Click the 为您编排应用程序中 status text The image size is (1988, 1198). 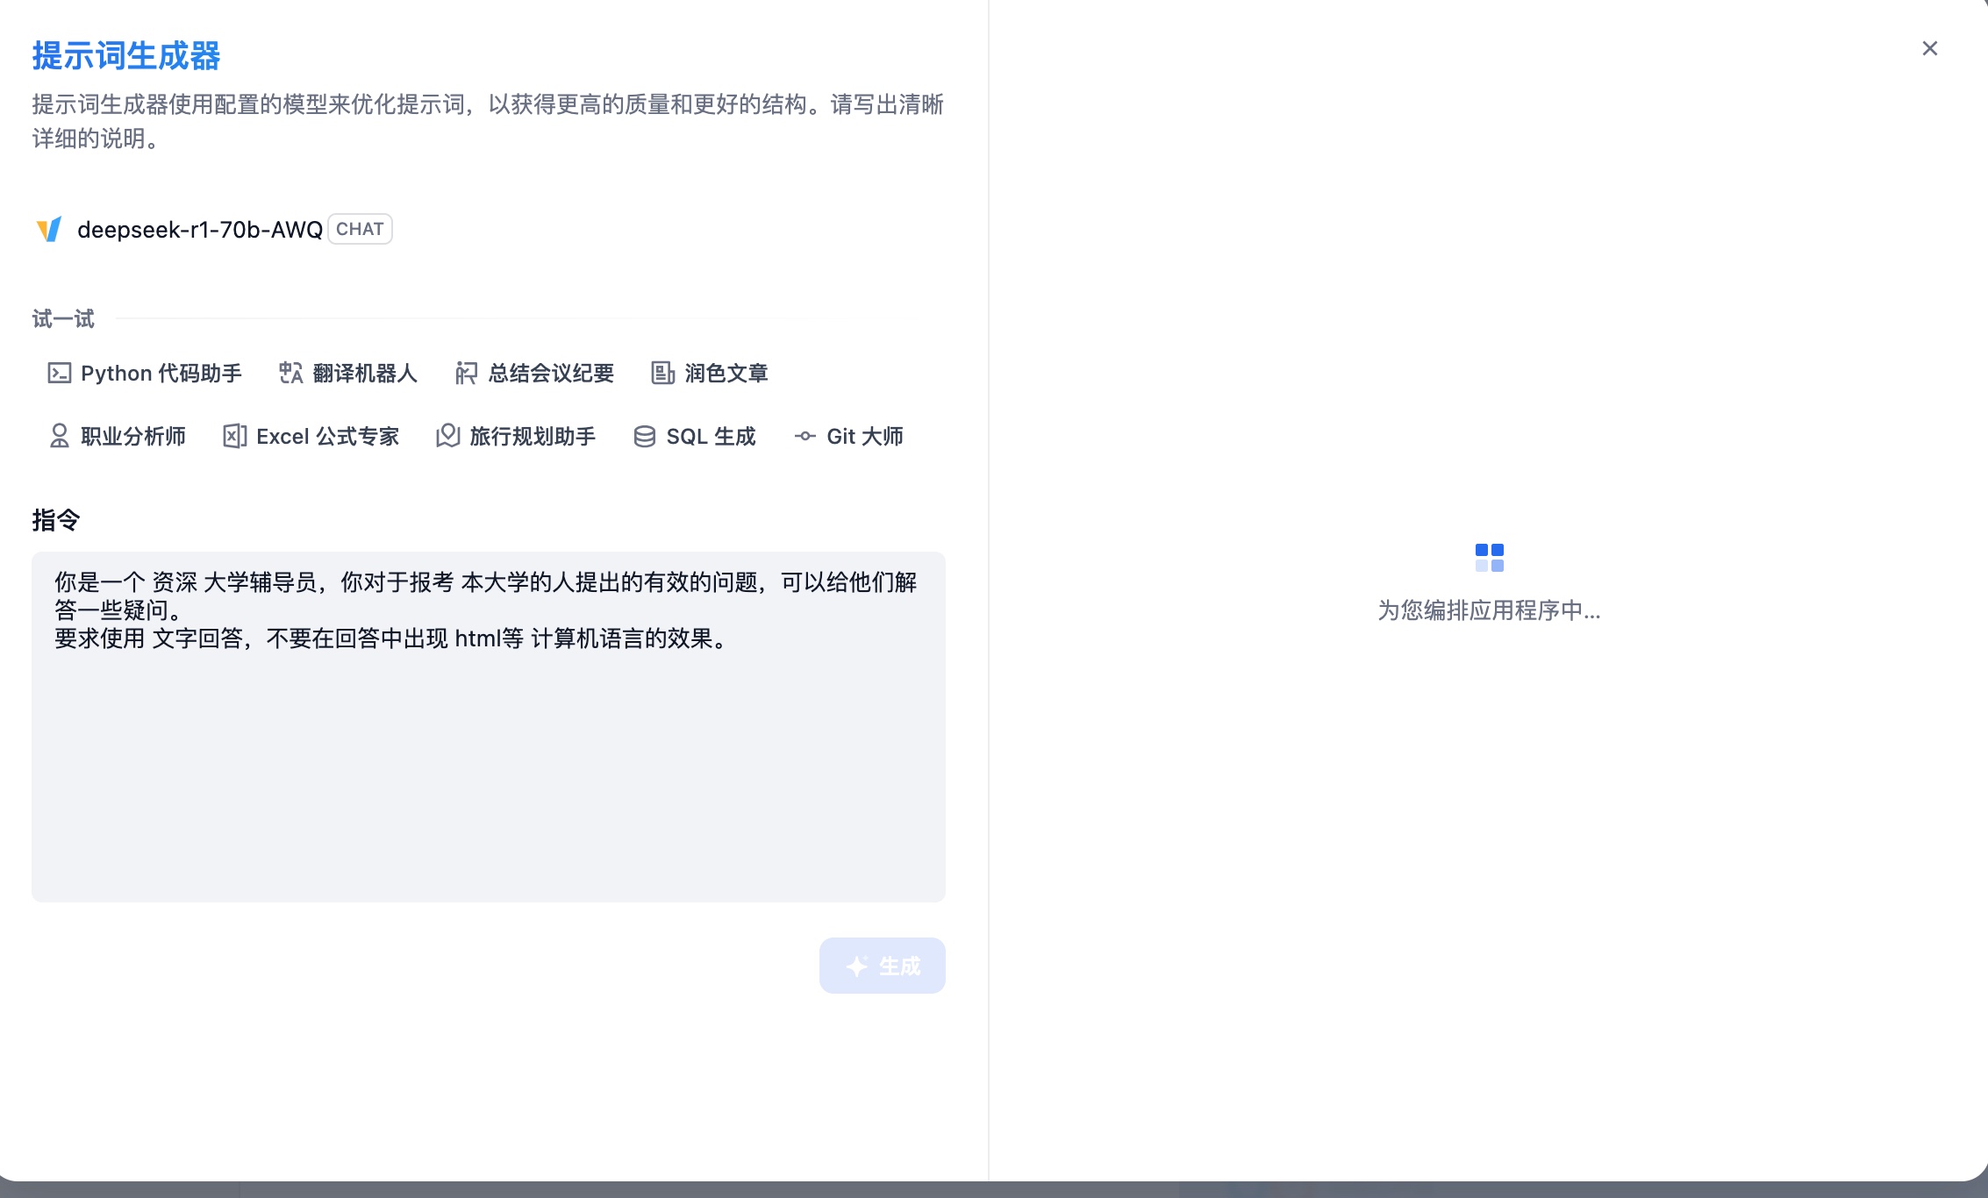[1489, 610]
